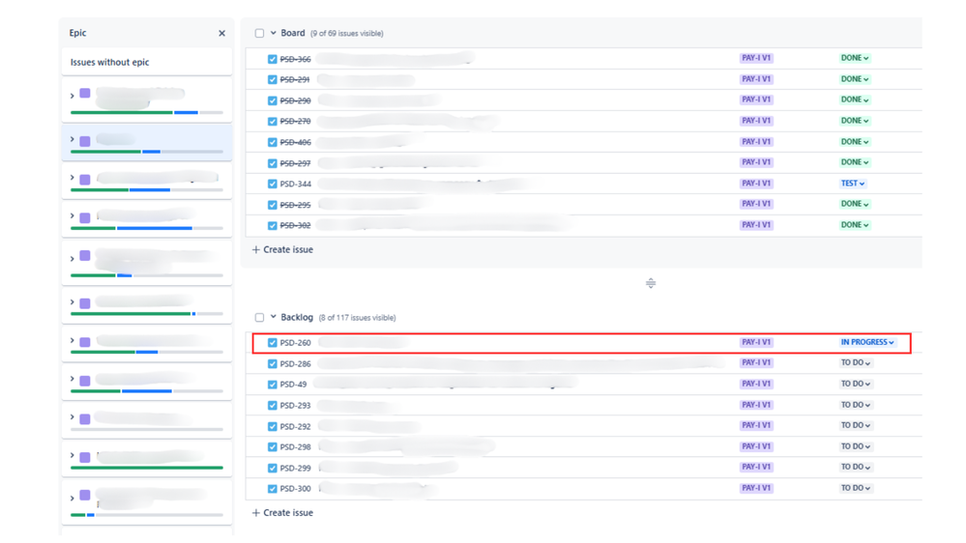Click the task type icon for PSD-297

coord(273,163)
